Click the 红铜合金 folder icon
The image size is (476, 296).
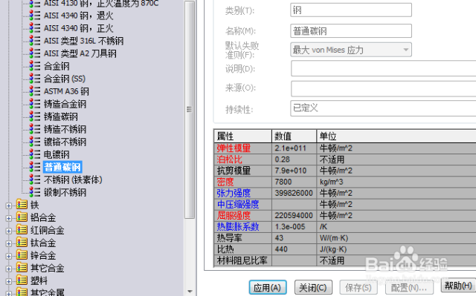click(22, 230)
